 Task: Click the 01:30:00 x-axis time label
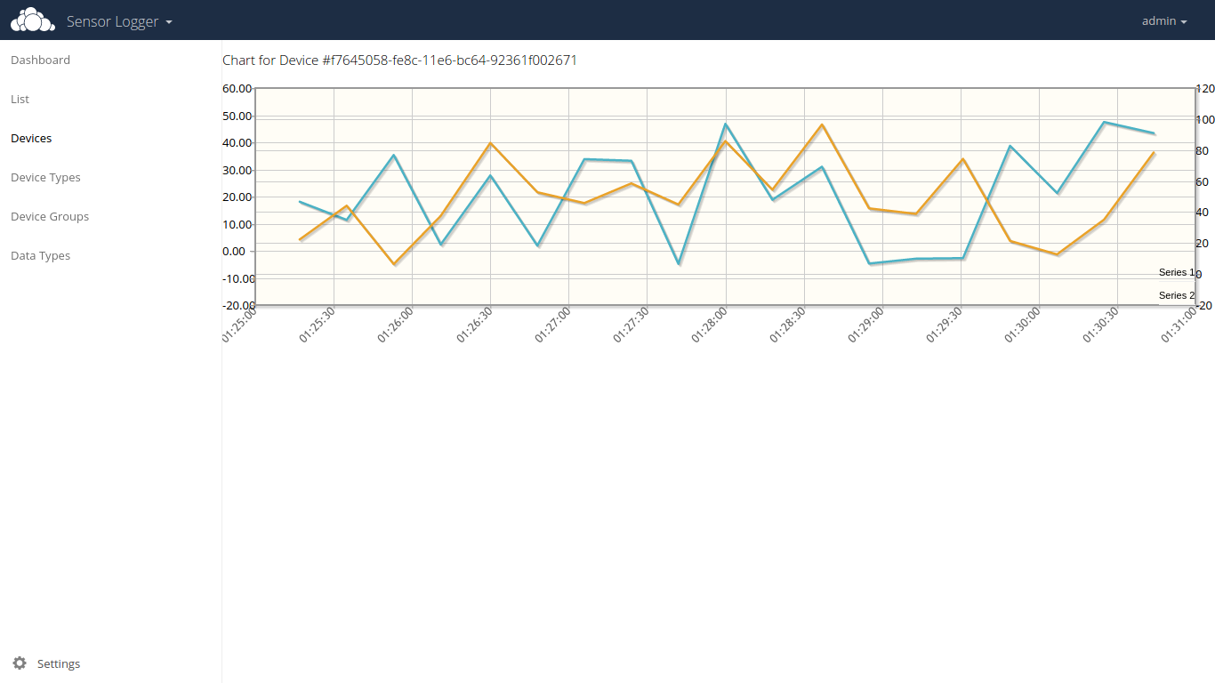[1023, 325]
